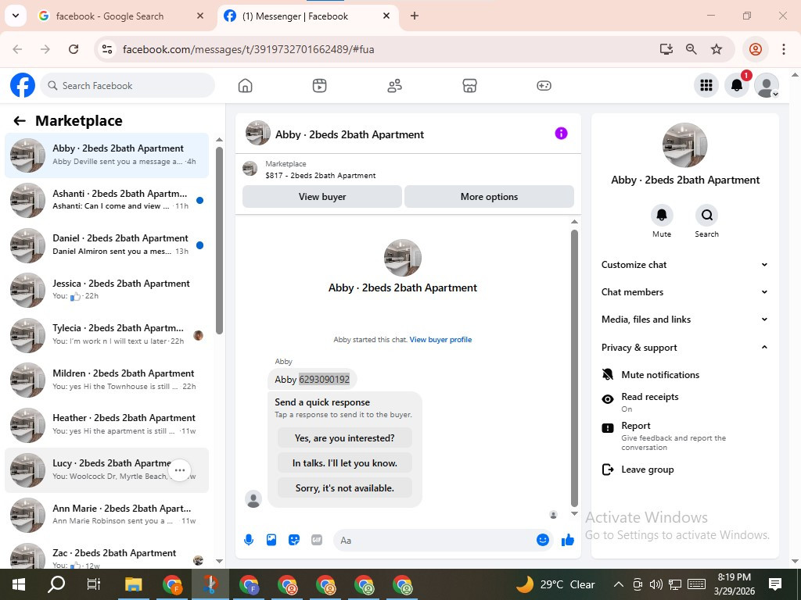Attach a photo with the image icon

point(271,540)
